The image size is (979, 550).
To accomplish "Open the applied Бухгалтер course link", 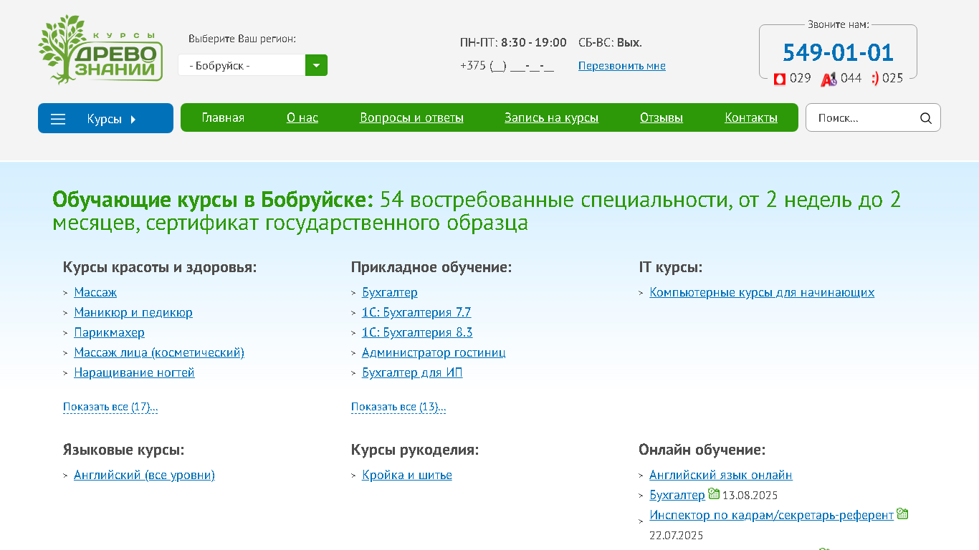I will pos(390,292).
